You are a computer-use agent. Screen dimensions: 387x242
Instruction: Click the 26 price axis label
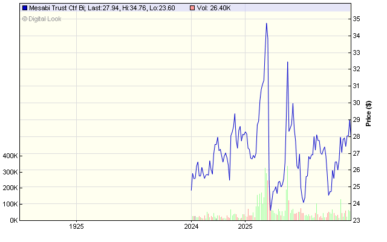coord(356,170)
